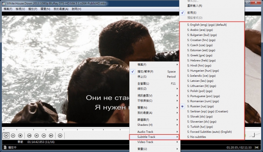Toggle the 啟用(E) checked option
The image size is (263, 152).
point(212,12)
